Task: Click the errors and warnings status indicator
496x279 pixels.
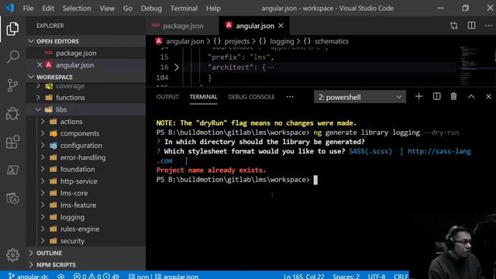Action: (x=96, y=276)
